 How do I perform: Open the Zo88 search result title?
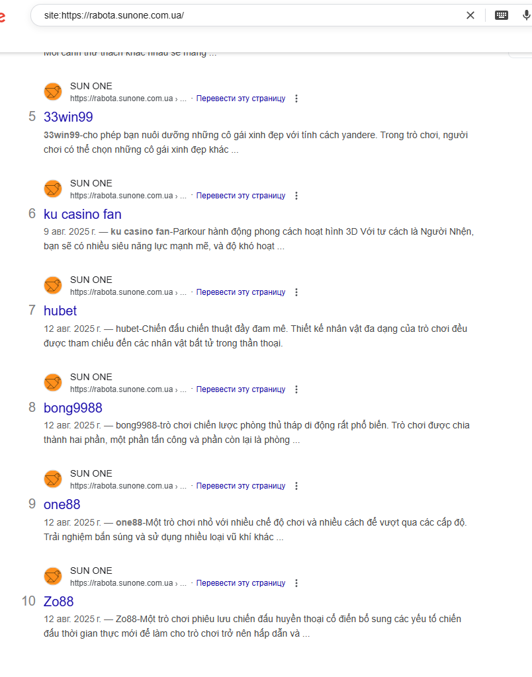pos(59,602)
